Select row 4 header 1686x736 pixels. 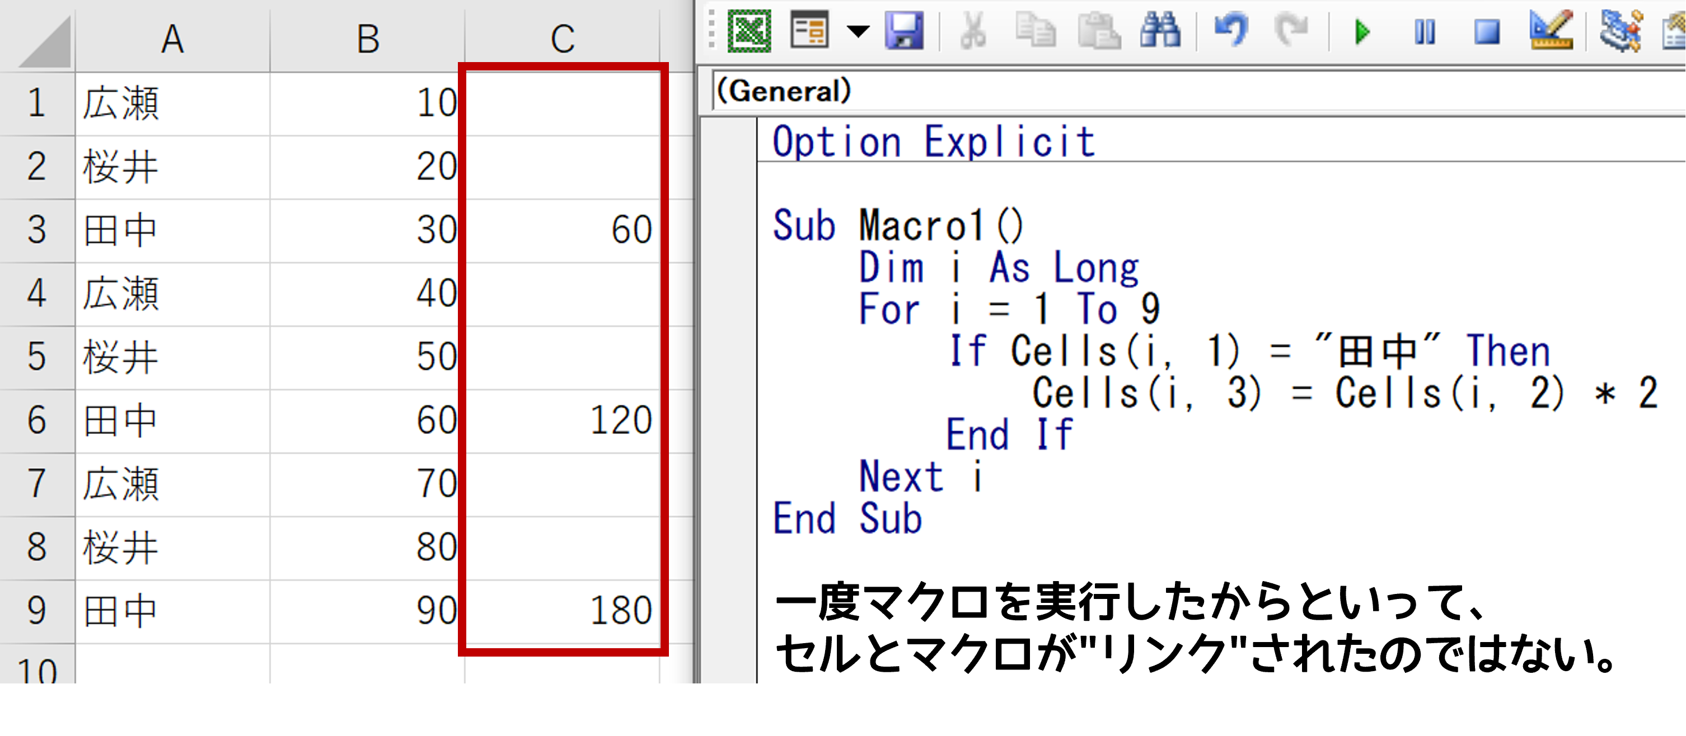[38, 294]
